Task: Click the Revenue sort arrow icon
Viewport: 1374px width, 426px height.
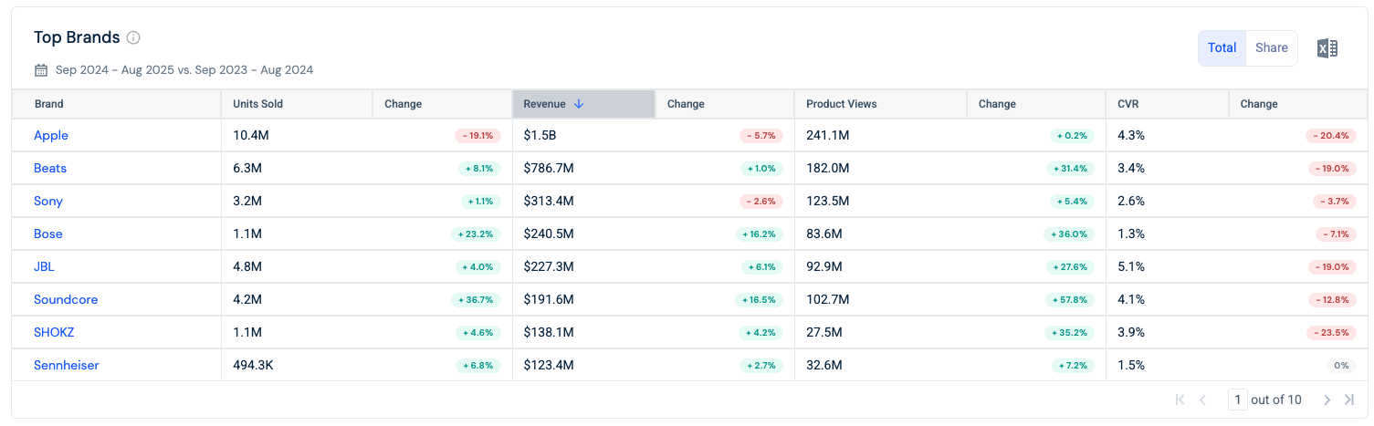Action: (x=579, y=104)
